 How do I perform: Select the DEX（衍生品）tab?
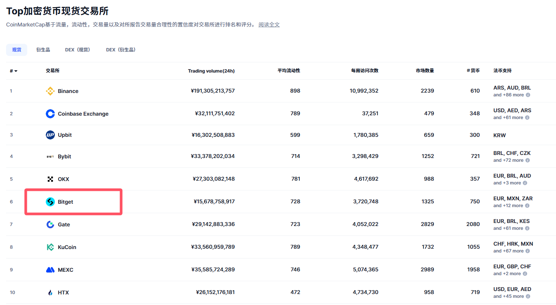[x=121, y=50]
